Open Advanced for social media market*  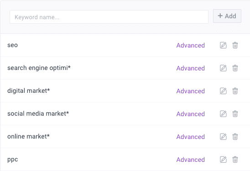[191, 114]
